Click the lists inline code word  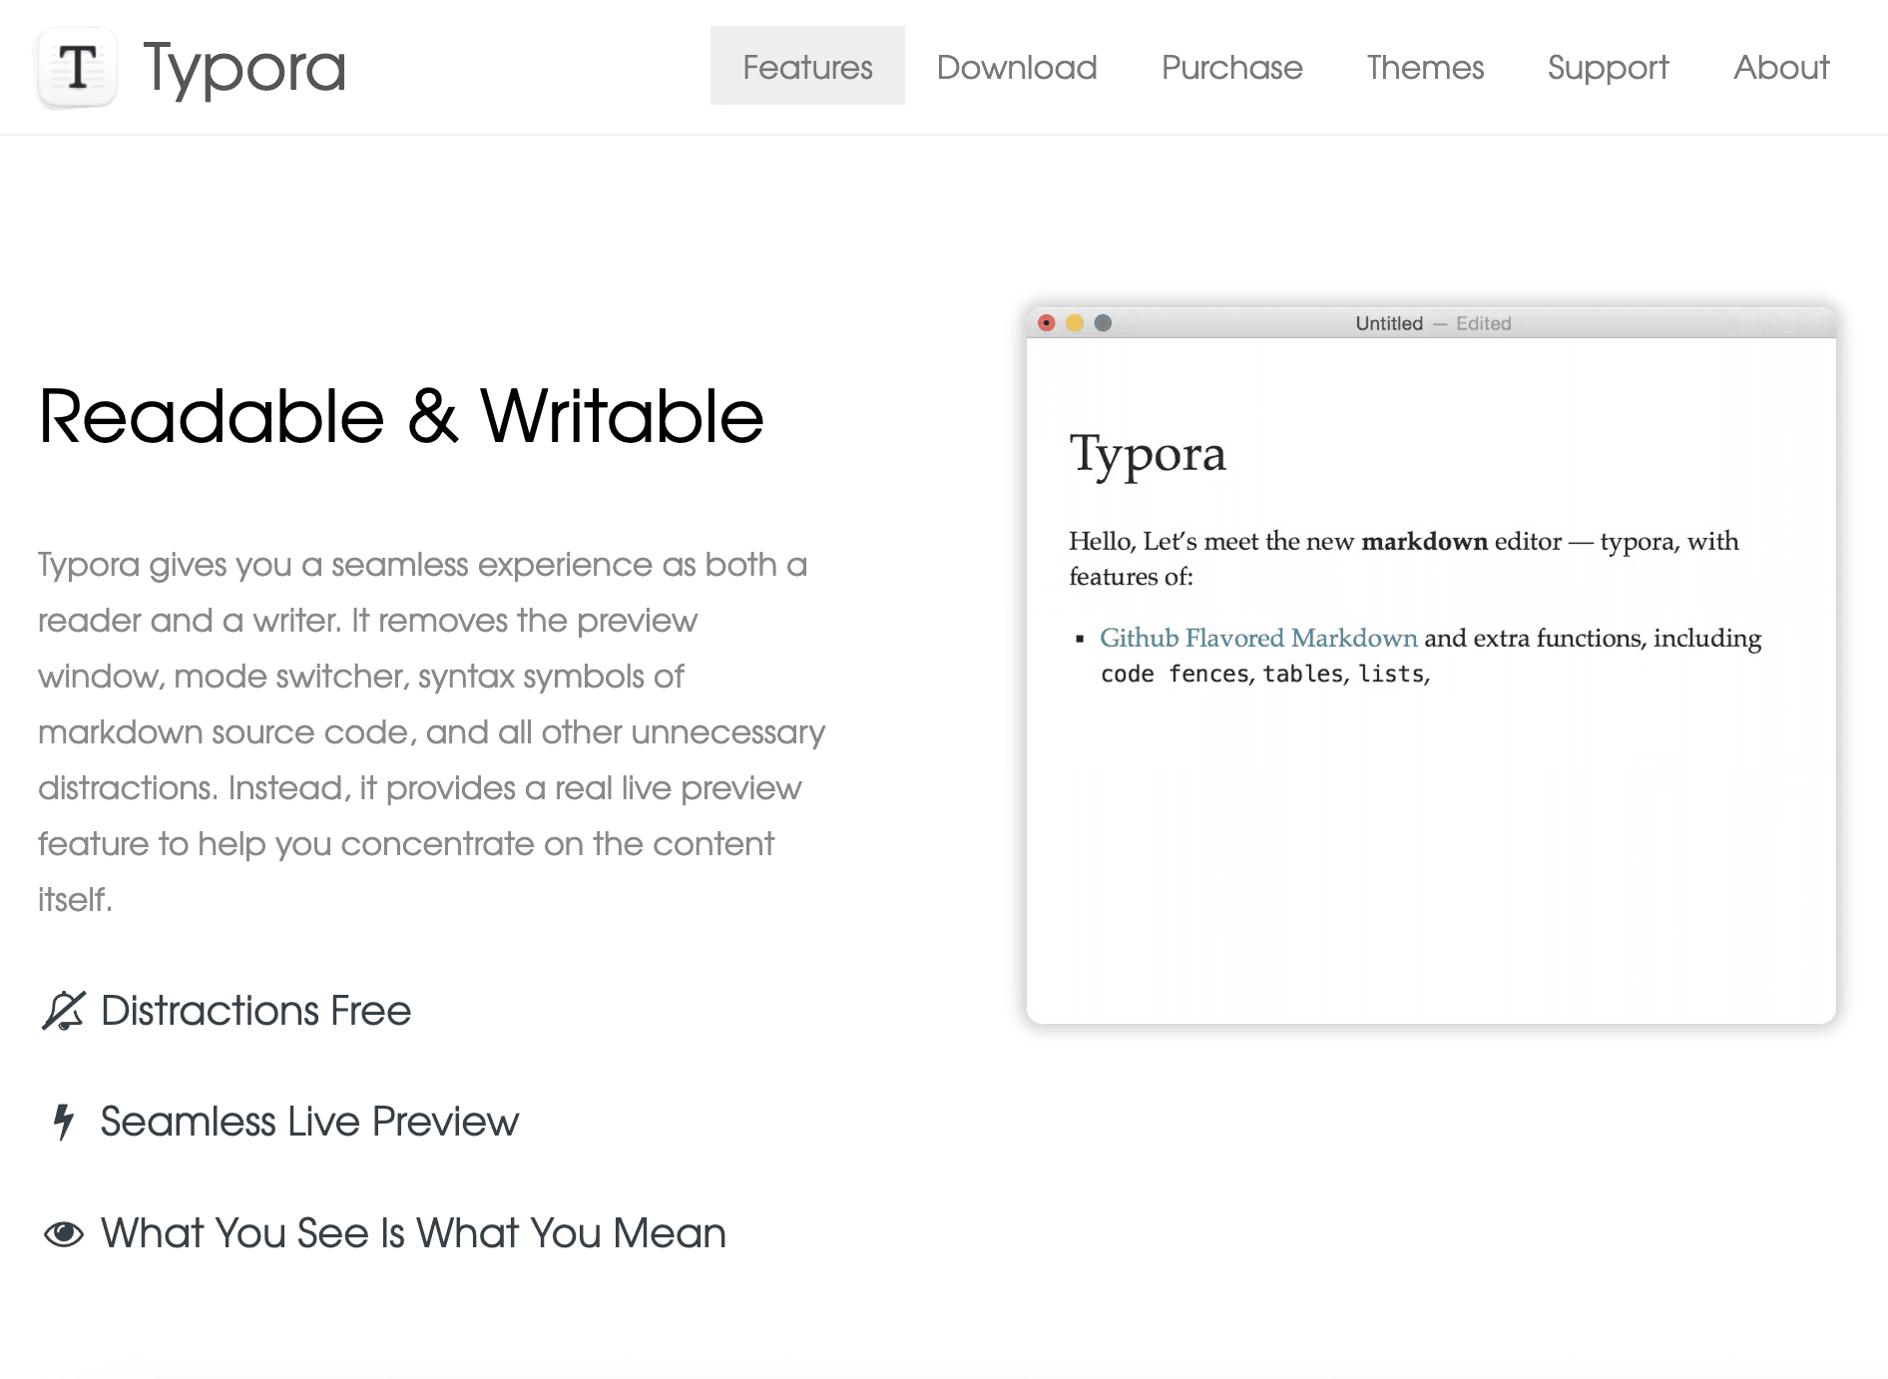pos(1391,675)
